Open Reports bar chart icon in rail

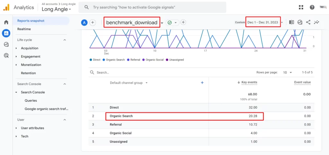[6, 33]
